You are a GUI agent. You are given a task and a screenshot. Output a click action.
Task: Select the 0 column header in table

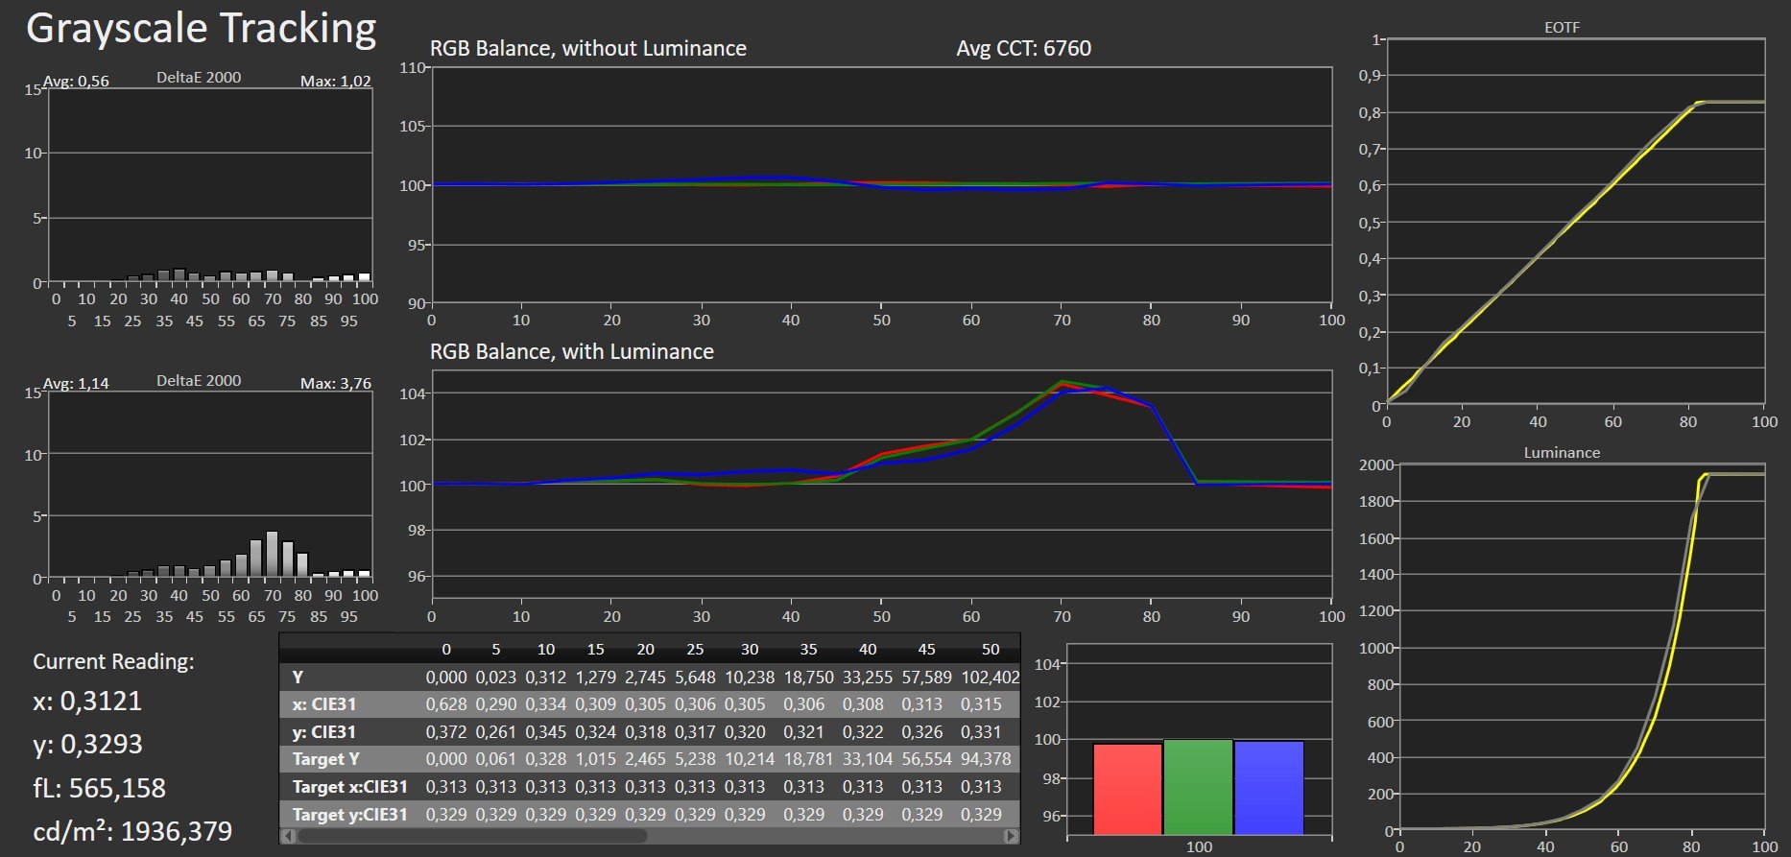(445, 650)
